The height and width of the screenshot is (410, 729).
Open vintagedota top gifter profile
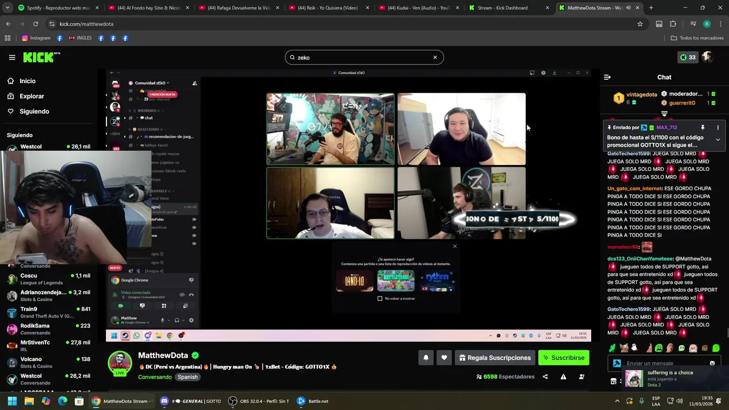click(641, 95)
